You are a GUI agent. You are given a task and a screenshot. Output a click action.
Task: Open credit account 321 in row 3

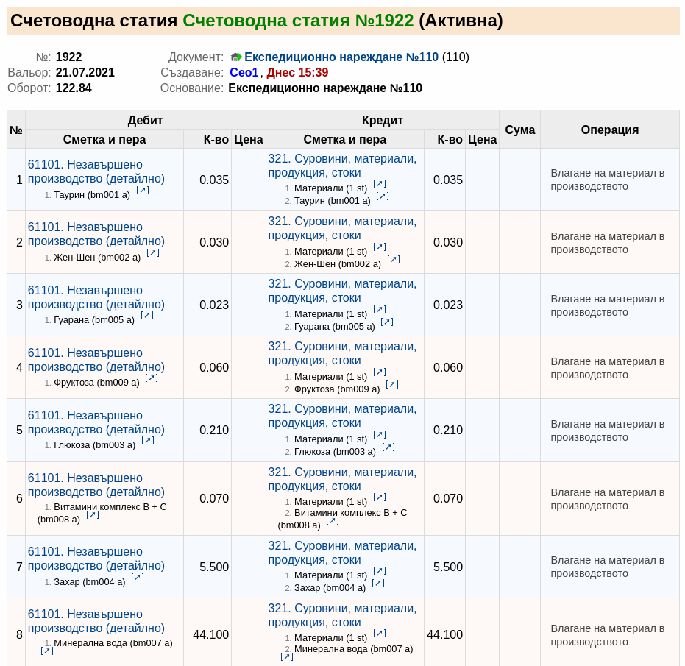342,291
